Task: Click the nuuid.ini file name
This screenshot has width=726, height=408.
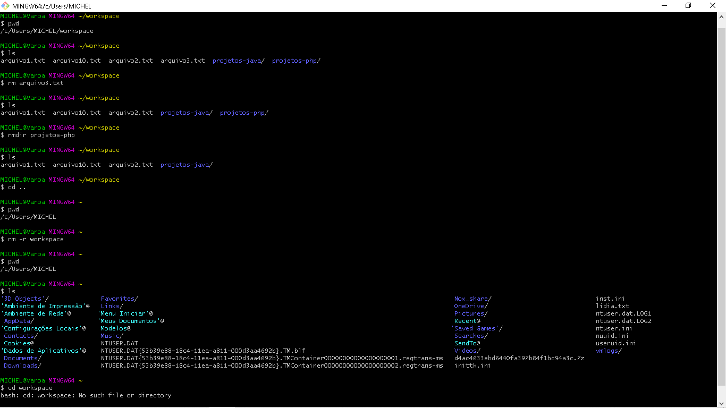Action: (612, 336)
